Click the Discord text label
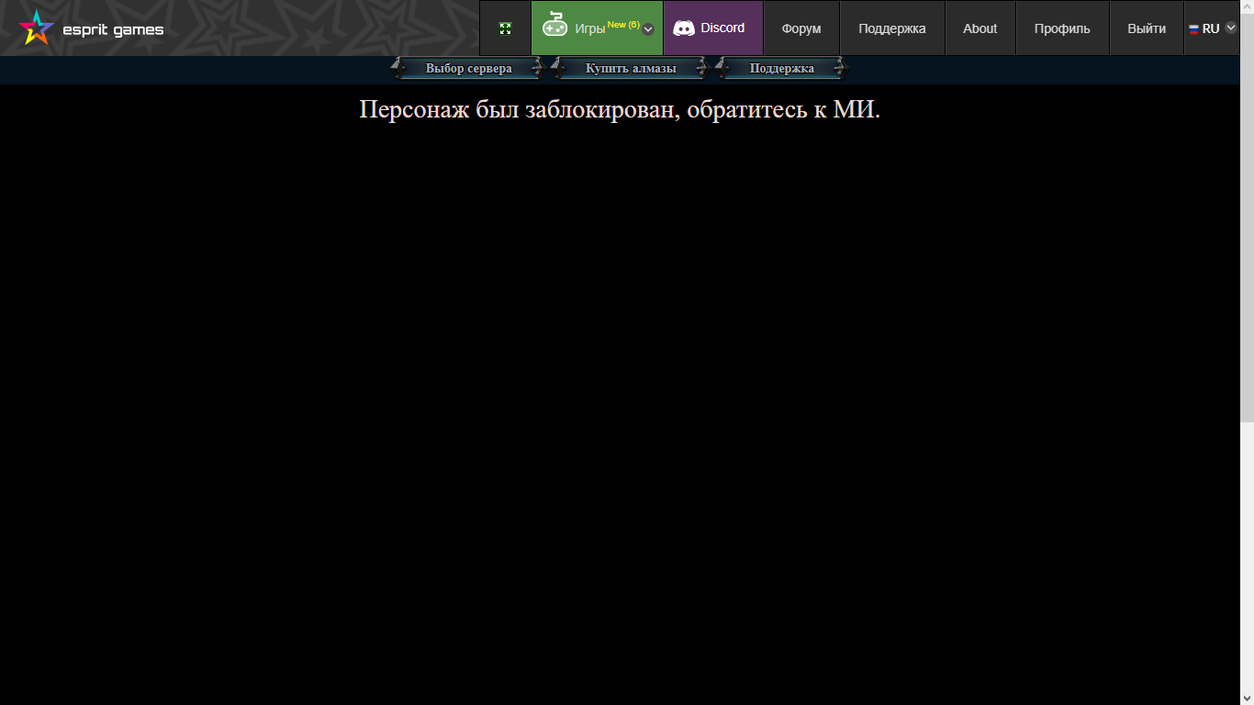This screenshot has width=1254, height=705. [722, 28]
